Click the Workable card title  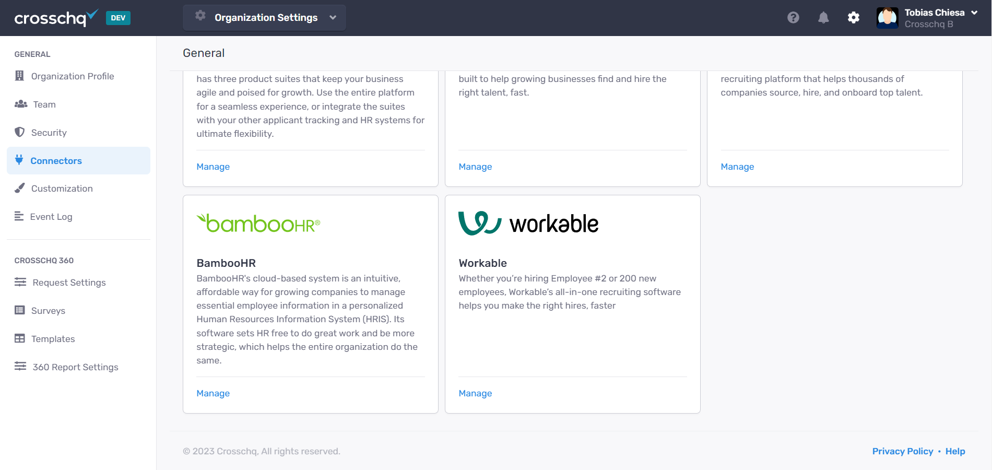point(483,263)
